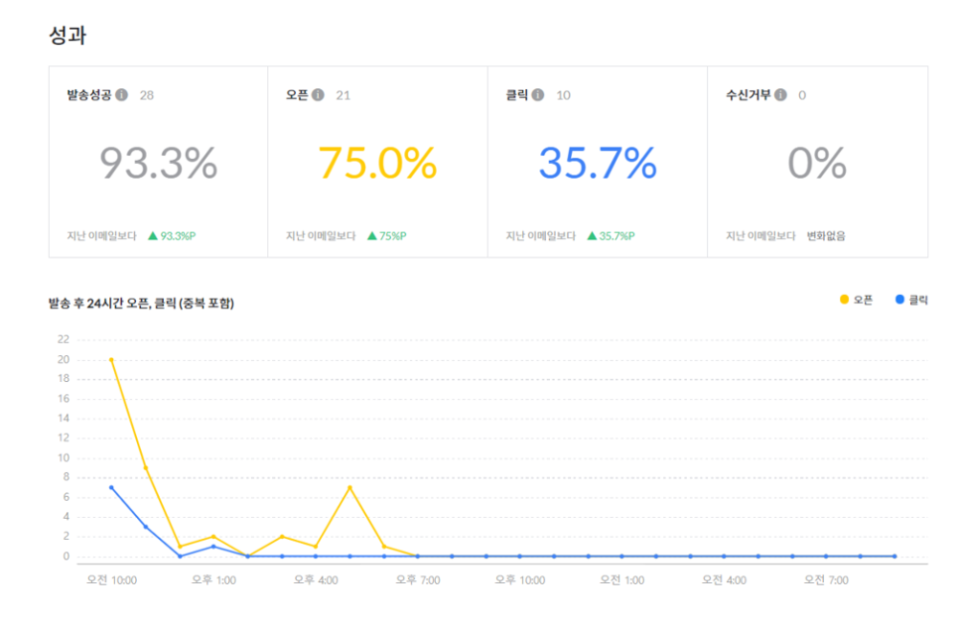Click the 오후 1:00 axis label
Viewport: 959px width, 628px height.
[x=213, y=580]
